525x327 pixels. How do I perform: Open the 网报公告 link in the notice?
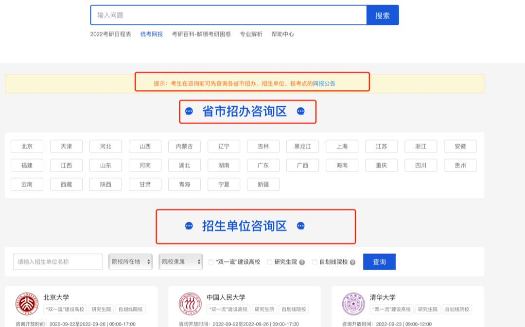tap(324, 83)
